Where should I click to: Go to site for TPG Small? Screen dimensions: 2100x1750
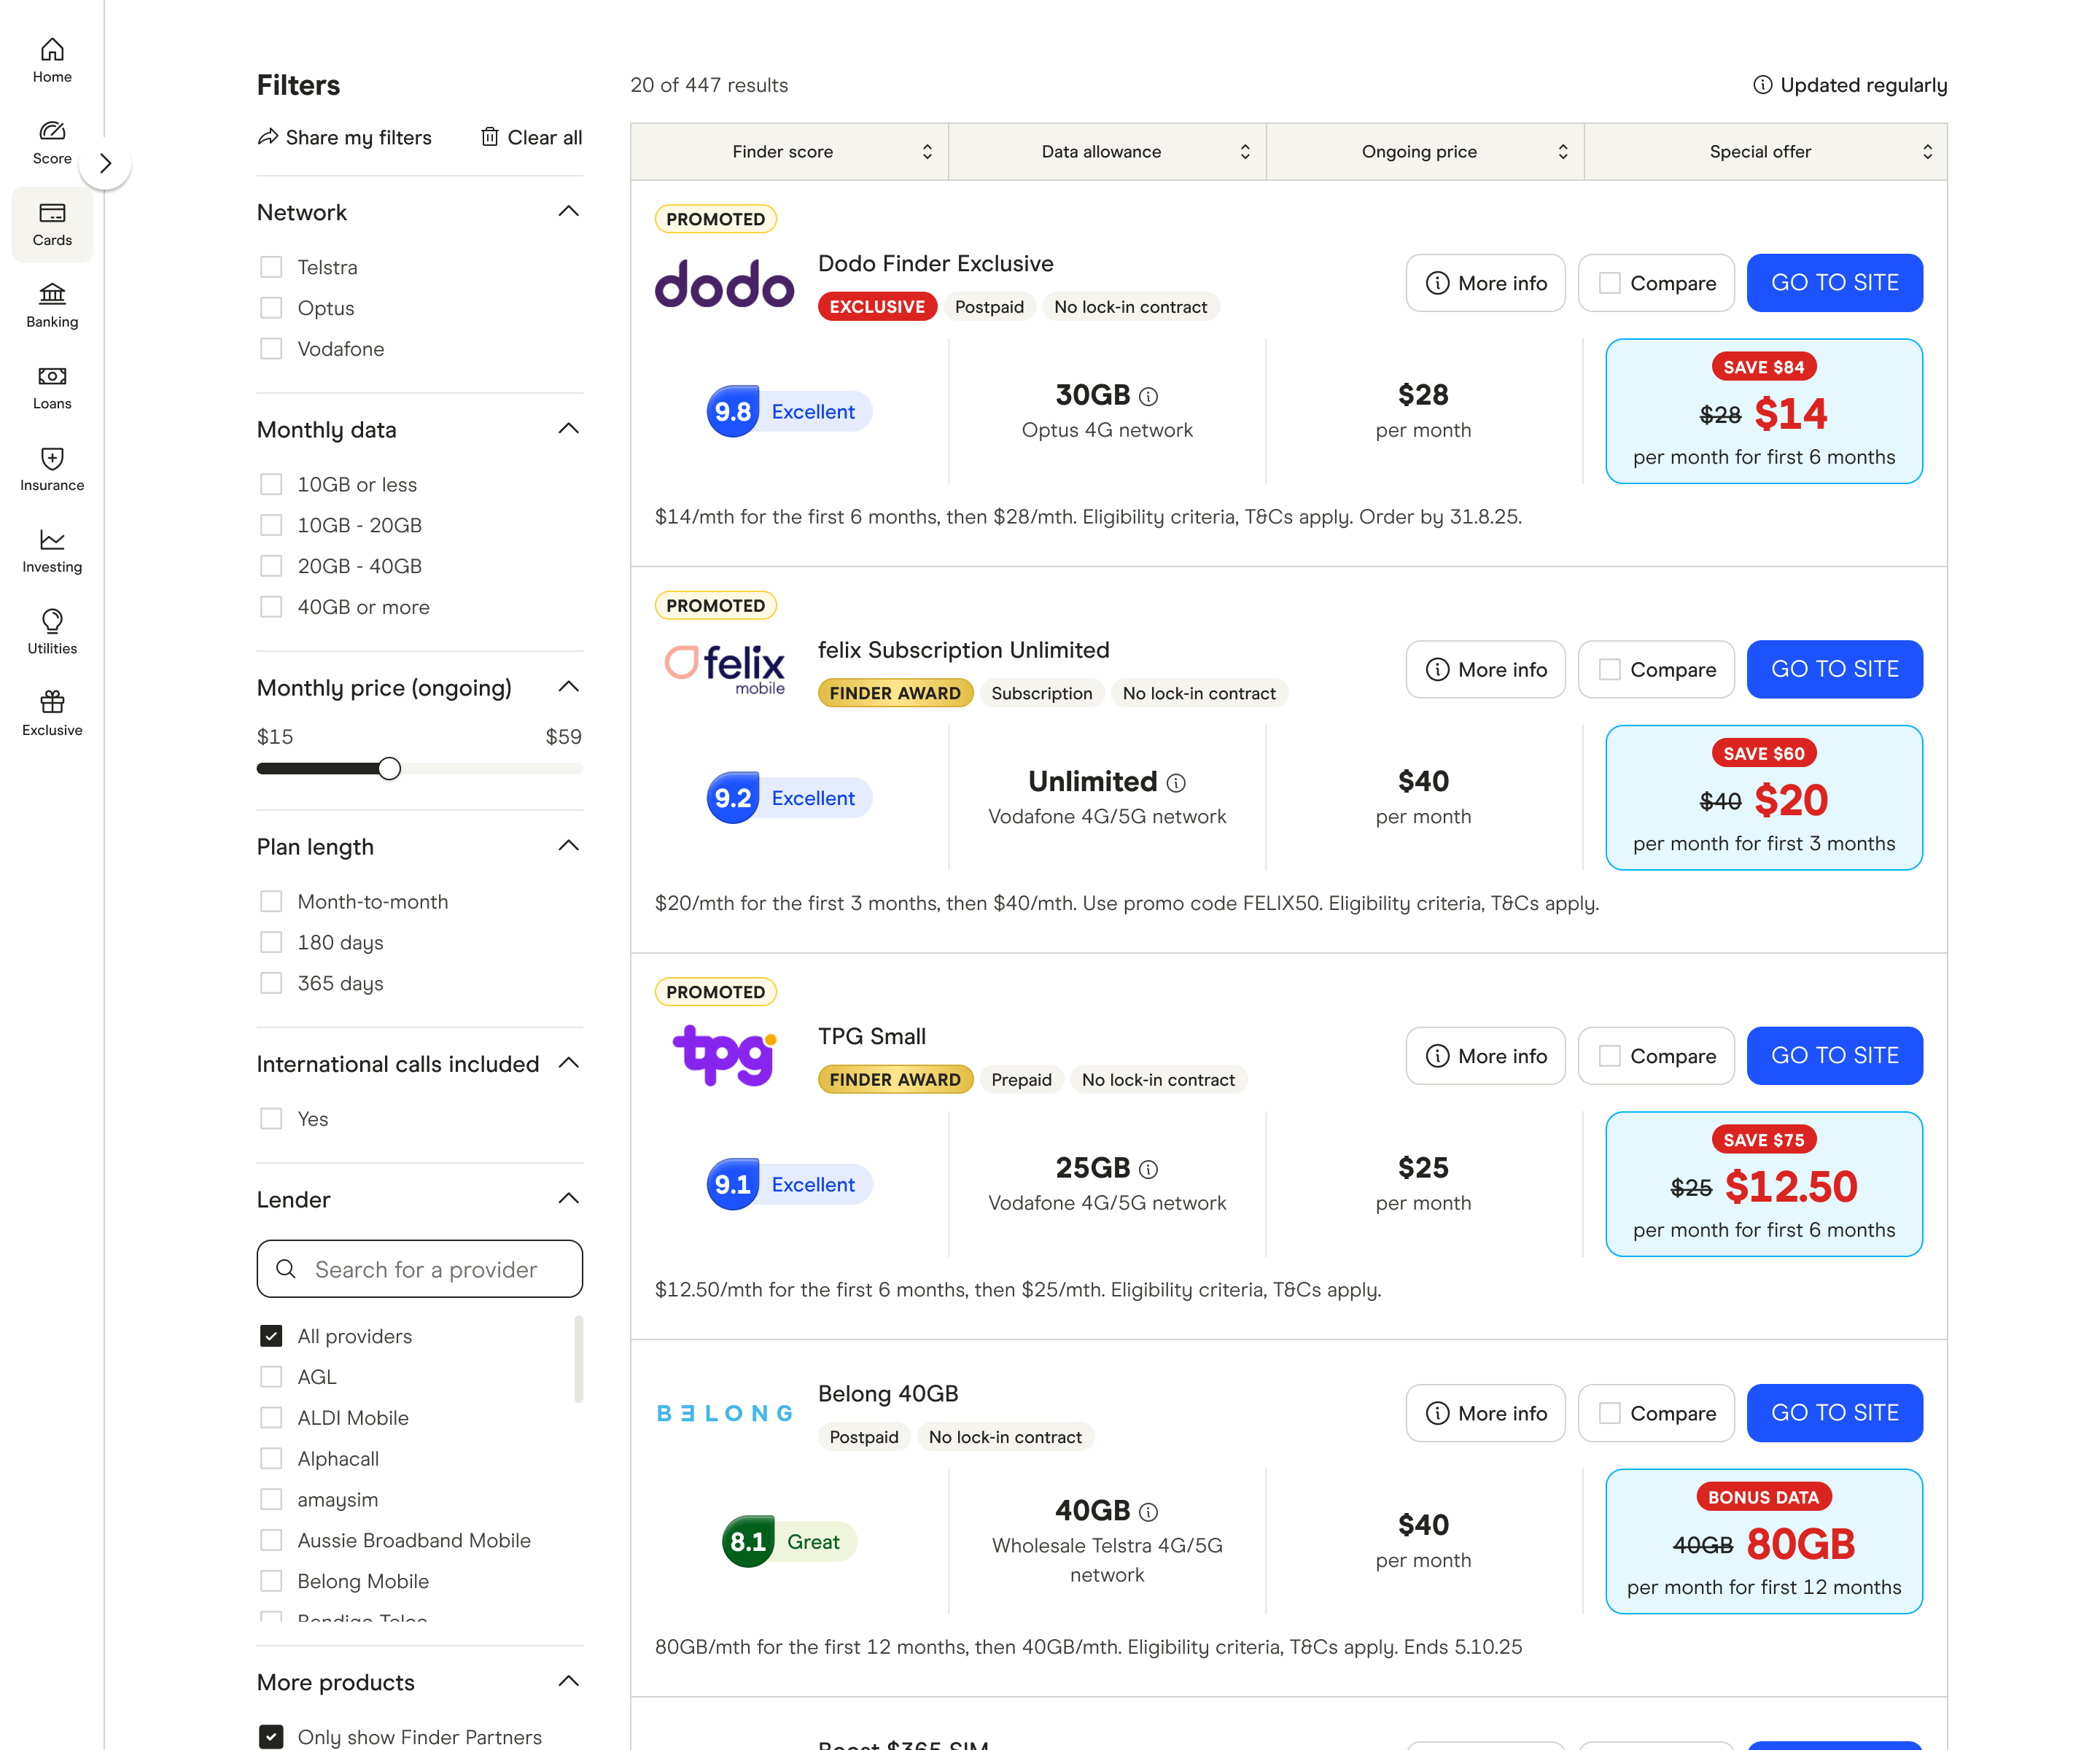(1835, 1056)
